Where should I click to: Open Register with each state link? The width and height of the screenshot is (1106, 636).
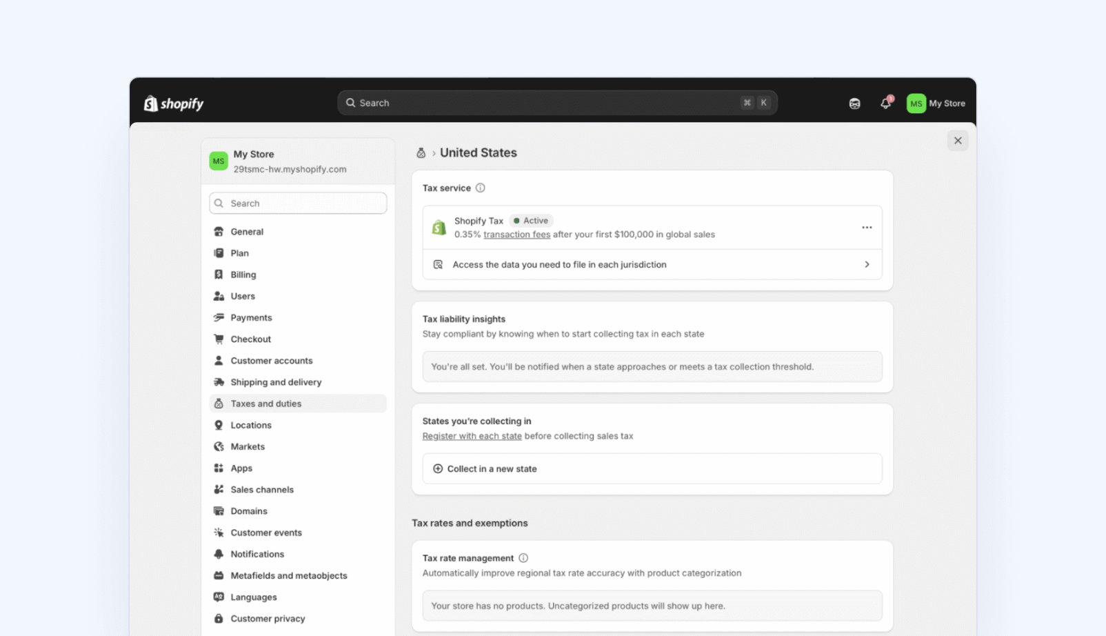[x=472, y=436]
